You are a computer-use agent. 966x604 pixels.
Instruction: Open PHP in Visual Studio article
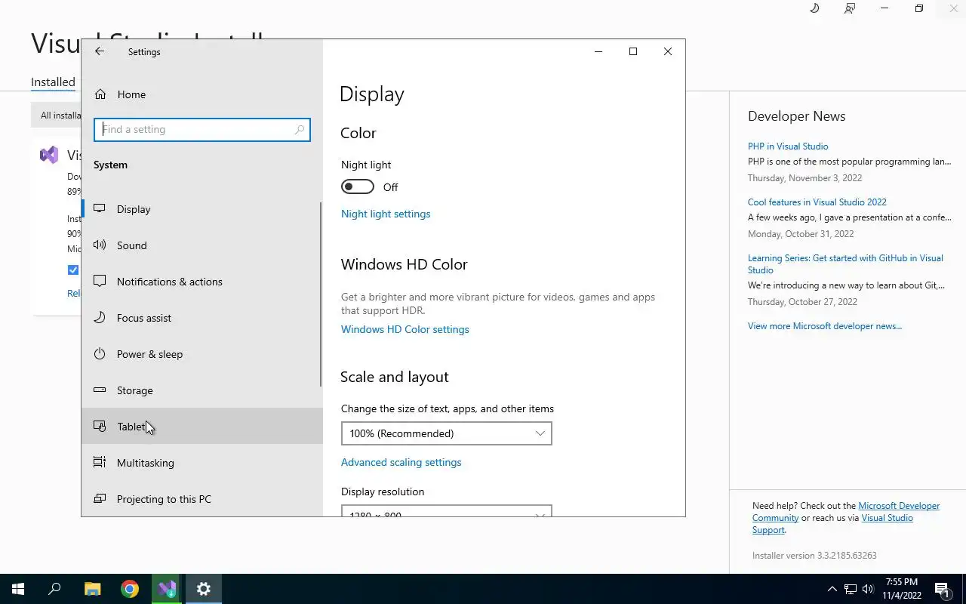point(788,146)
